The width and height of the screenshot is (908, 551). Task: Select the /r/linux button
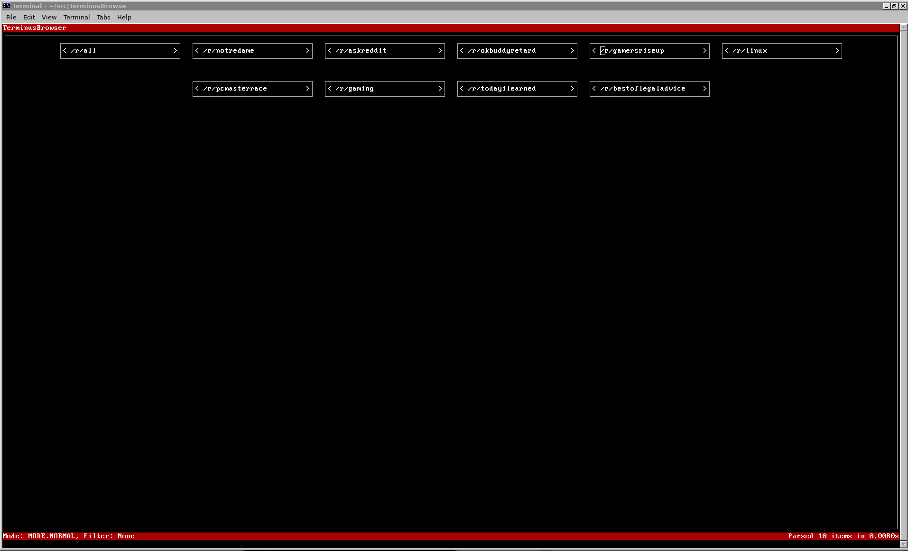[782, 51]
